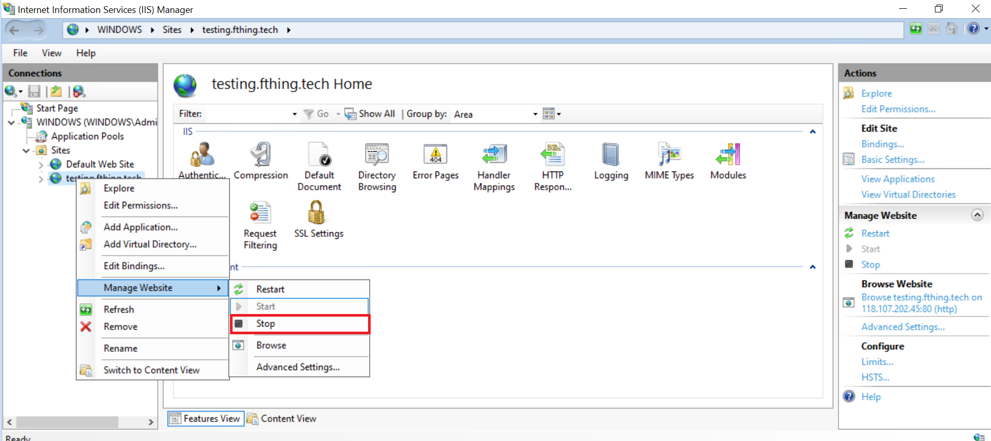The height and width of the screenshot is (441, 991).
Task: Click the Refresh page icon in address bar
Action: [916, 29]
